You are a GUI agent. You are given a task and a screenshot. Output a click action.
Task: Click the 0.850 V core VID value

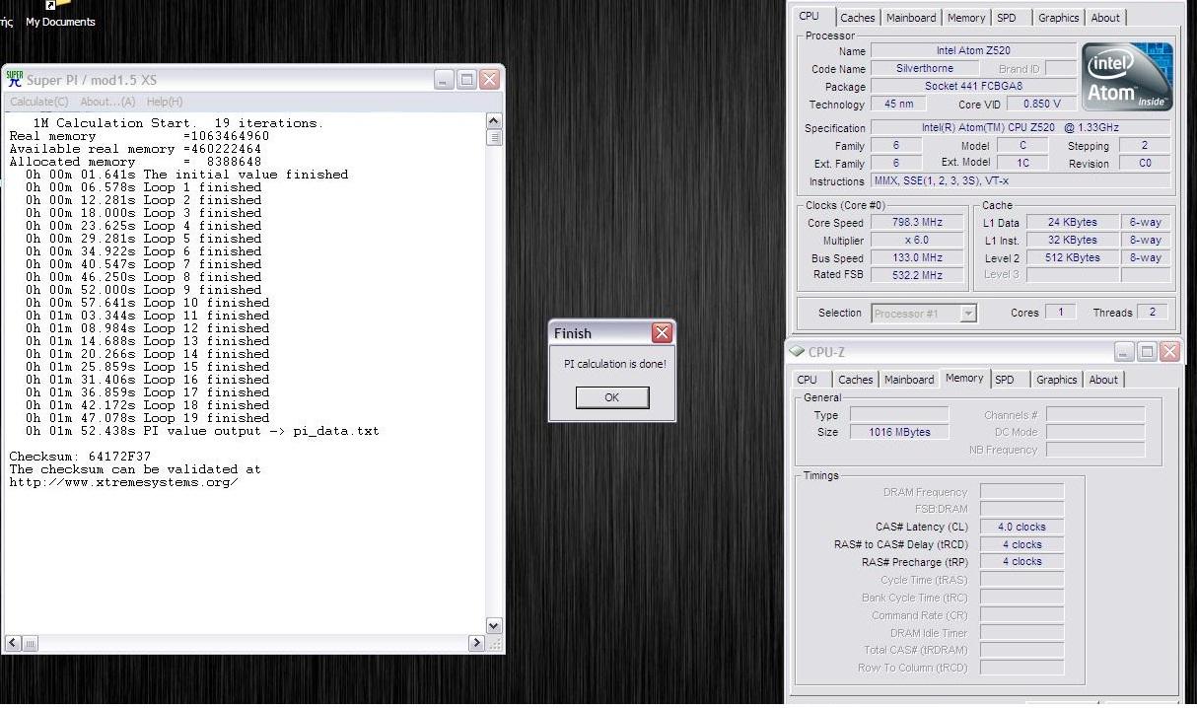1043,104
